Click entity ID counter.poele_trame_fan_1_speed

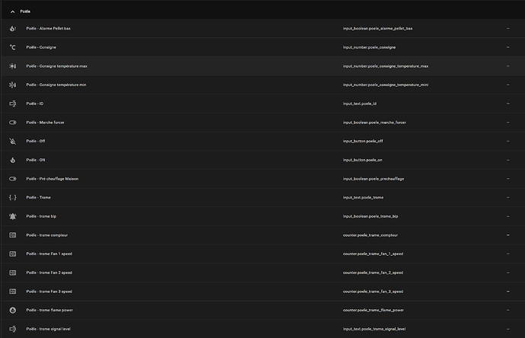(x=373, y=253)
